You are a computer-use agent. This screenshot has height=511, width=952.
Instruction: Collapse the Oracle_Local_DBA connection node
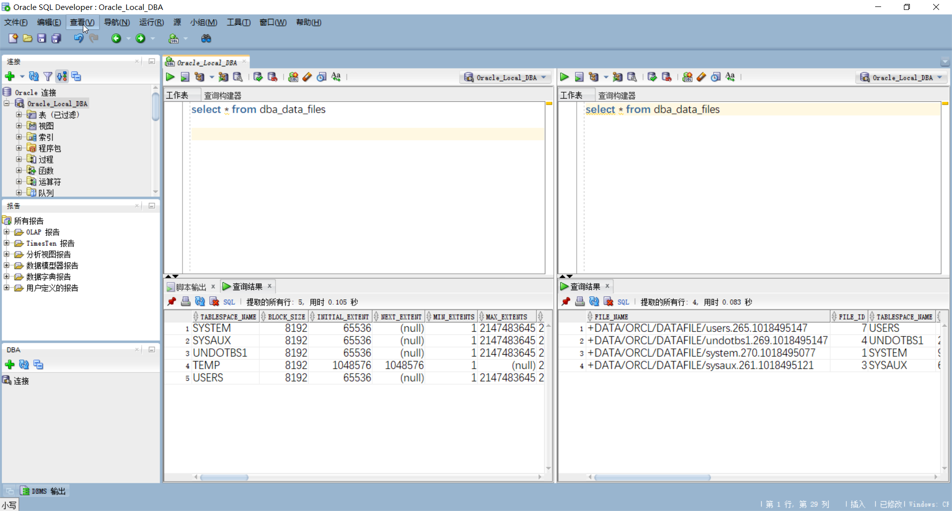click(7, 103)
